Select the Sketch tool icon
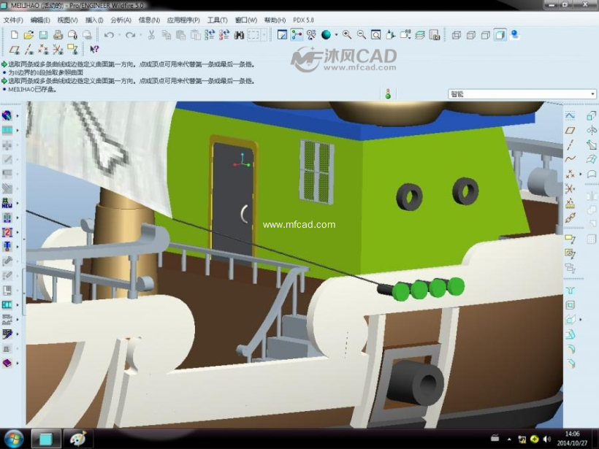This screenshot has height=449, width=599. tap(570, 115)
